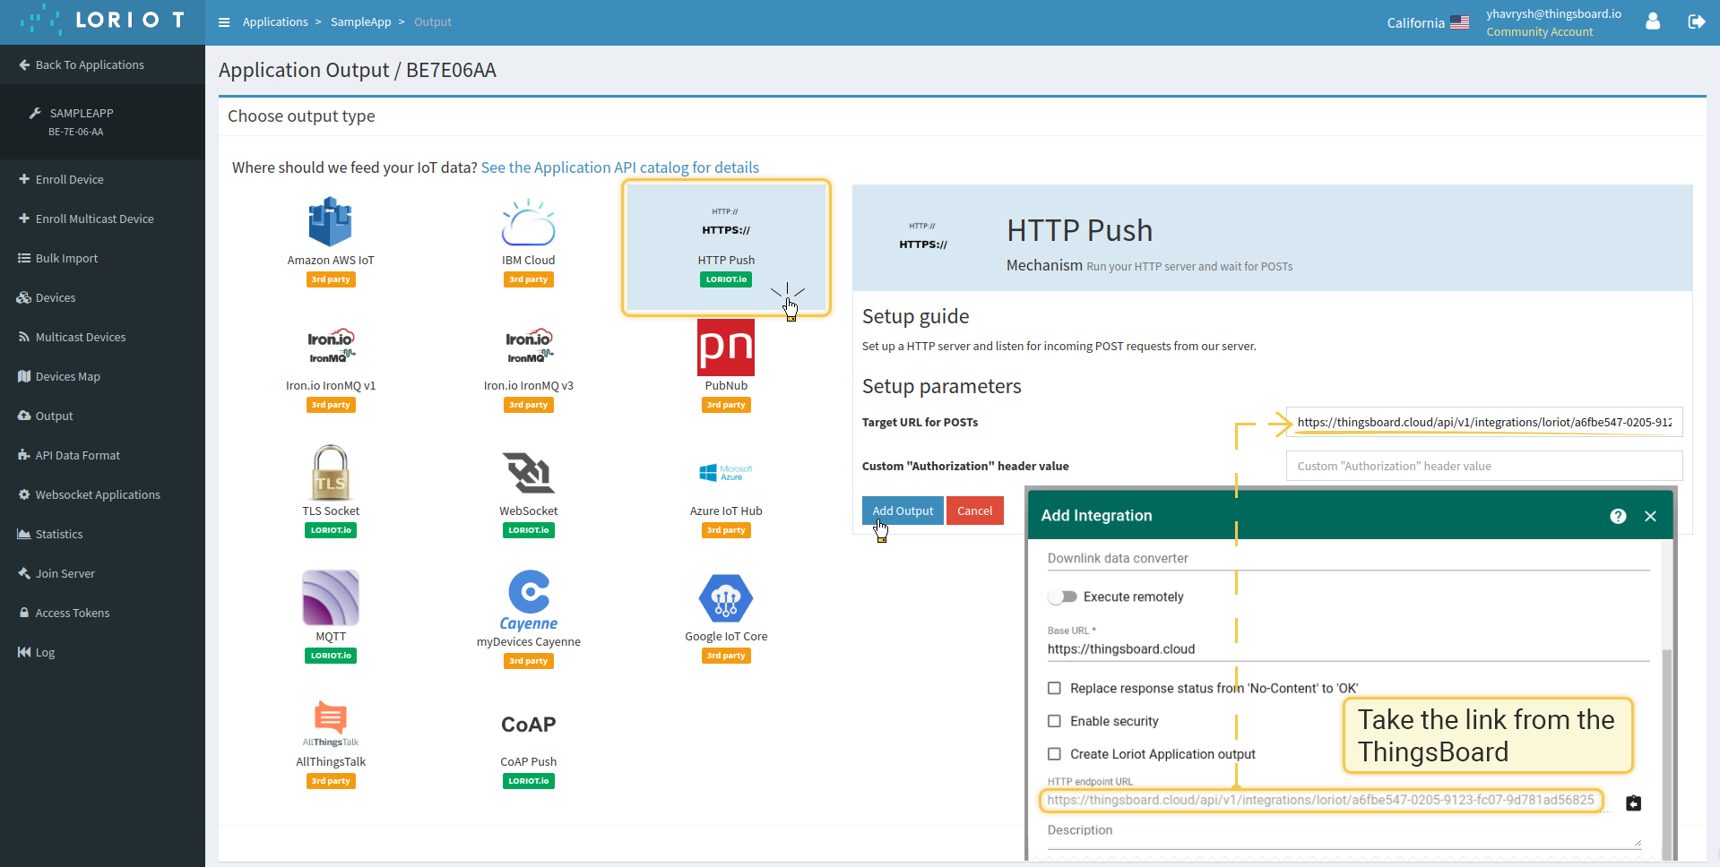Choose the AllThingsTalk output icon
The width and height of the screenshot is (1720, 867).
click(x=330, y=724)
